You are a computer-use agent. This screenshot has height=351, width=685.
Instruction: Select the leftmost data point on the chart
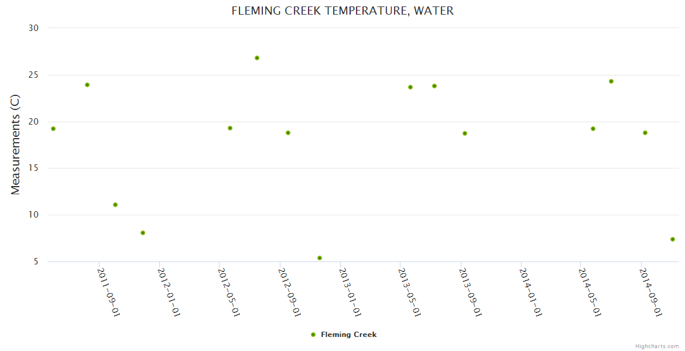click(53, 129)
